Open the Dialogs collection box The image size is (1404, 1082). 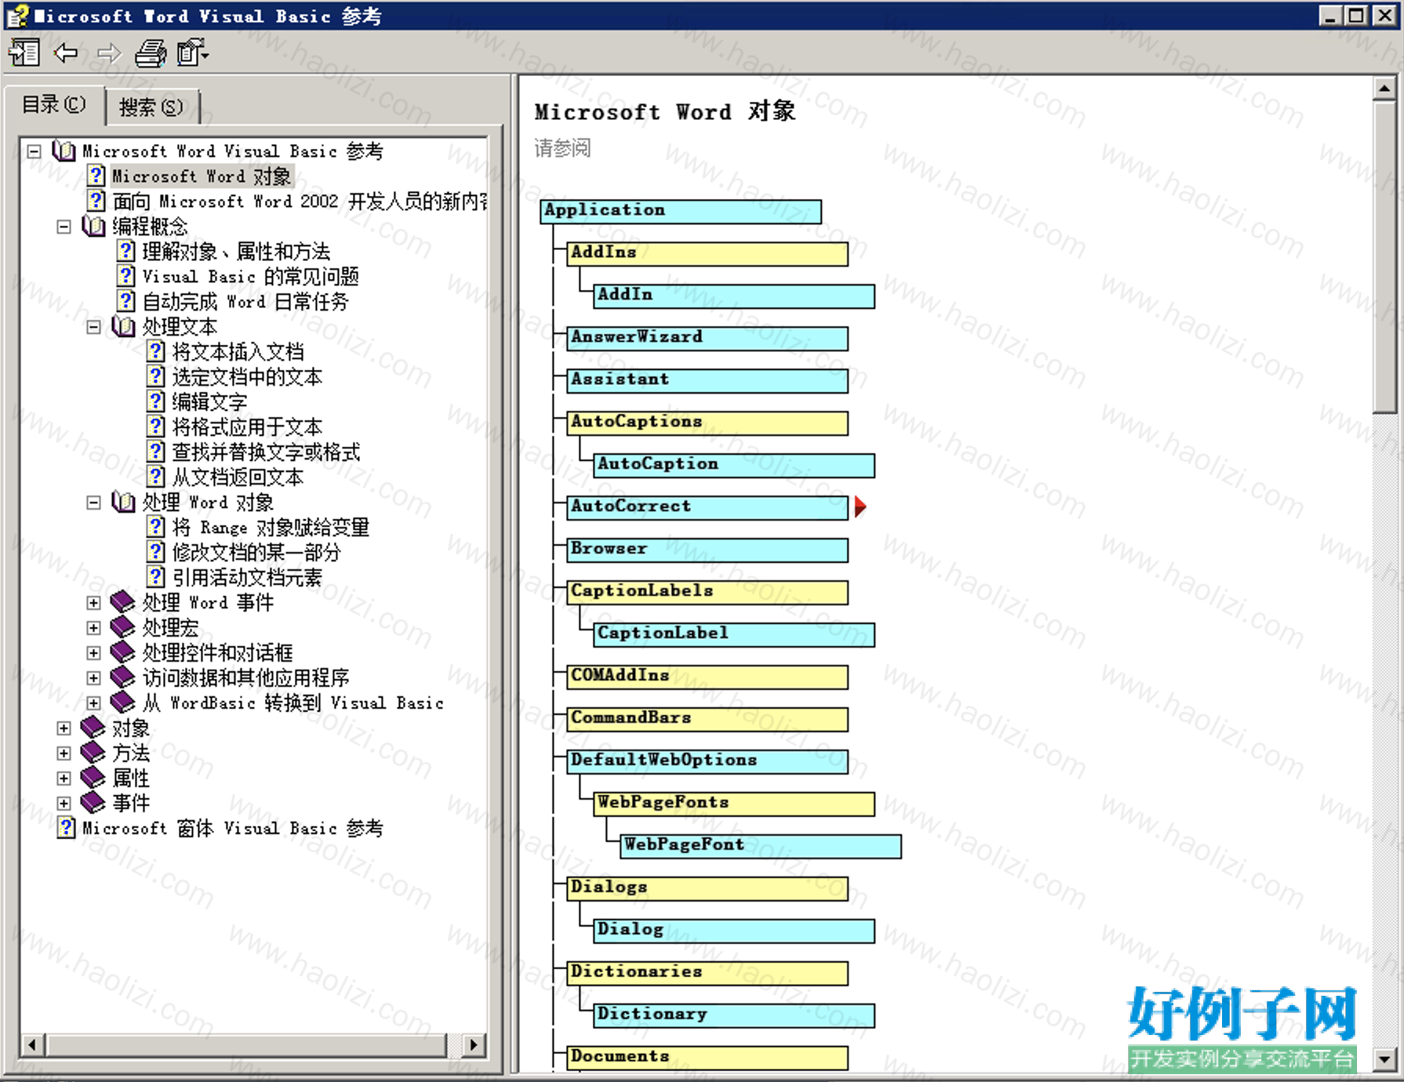tap(707, 889)
